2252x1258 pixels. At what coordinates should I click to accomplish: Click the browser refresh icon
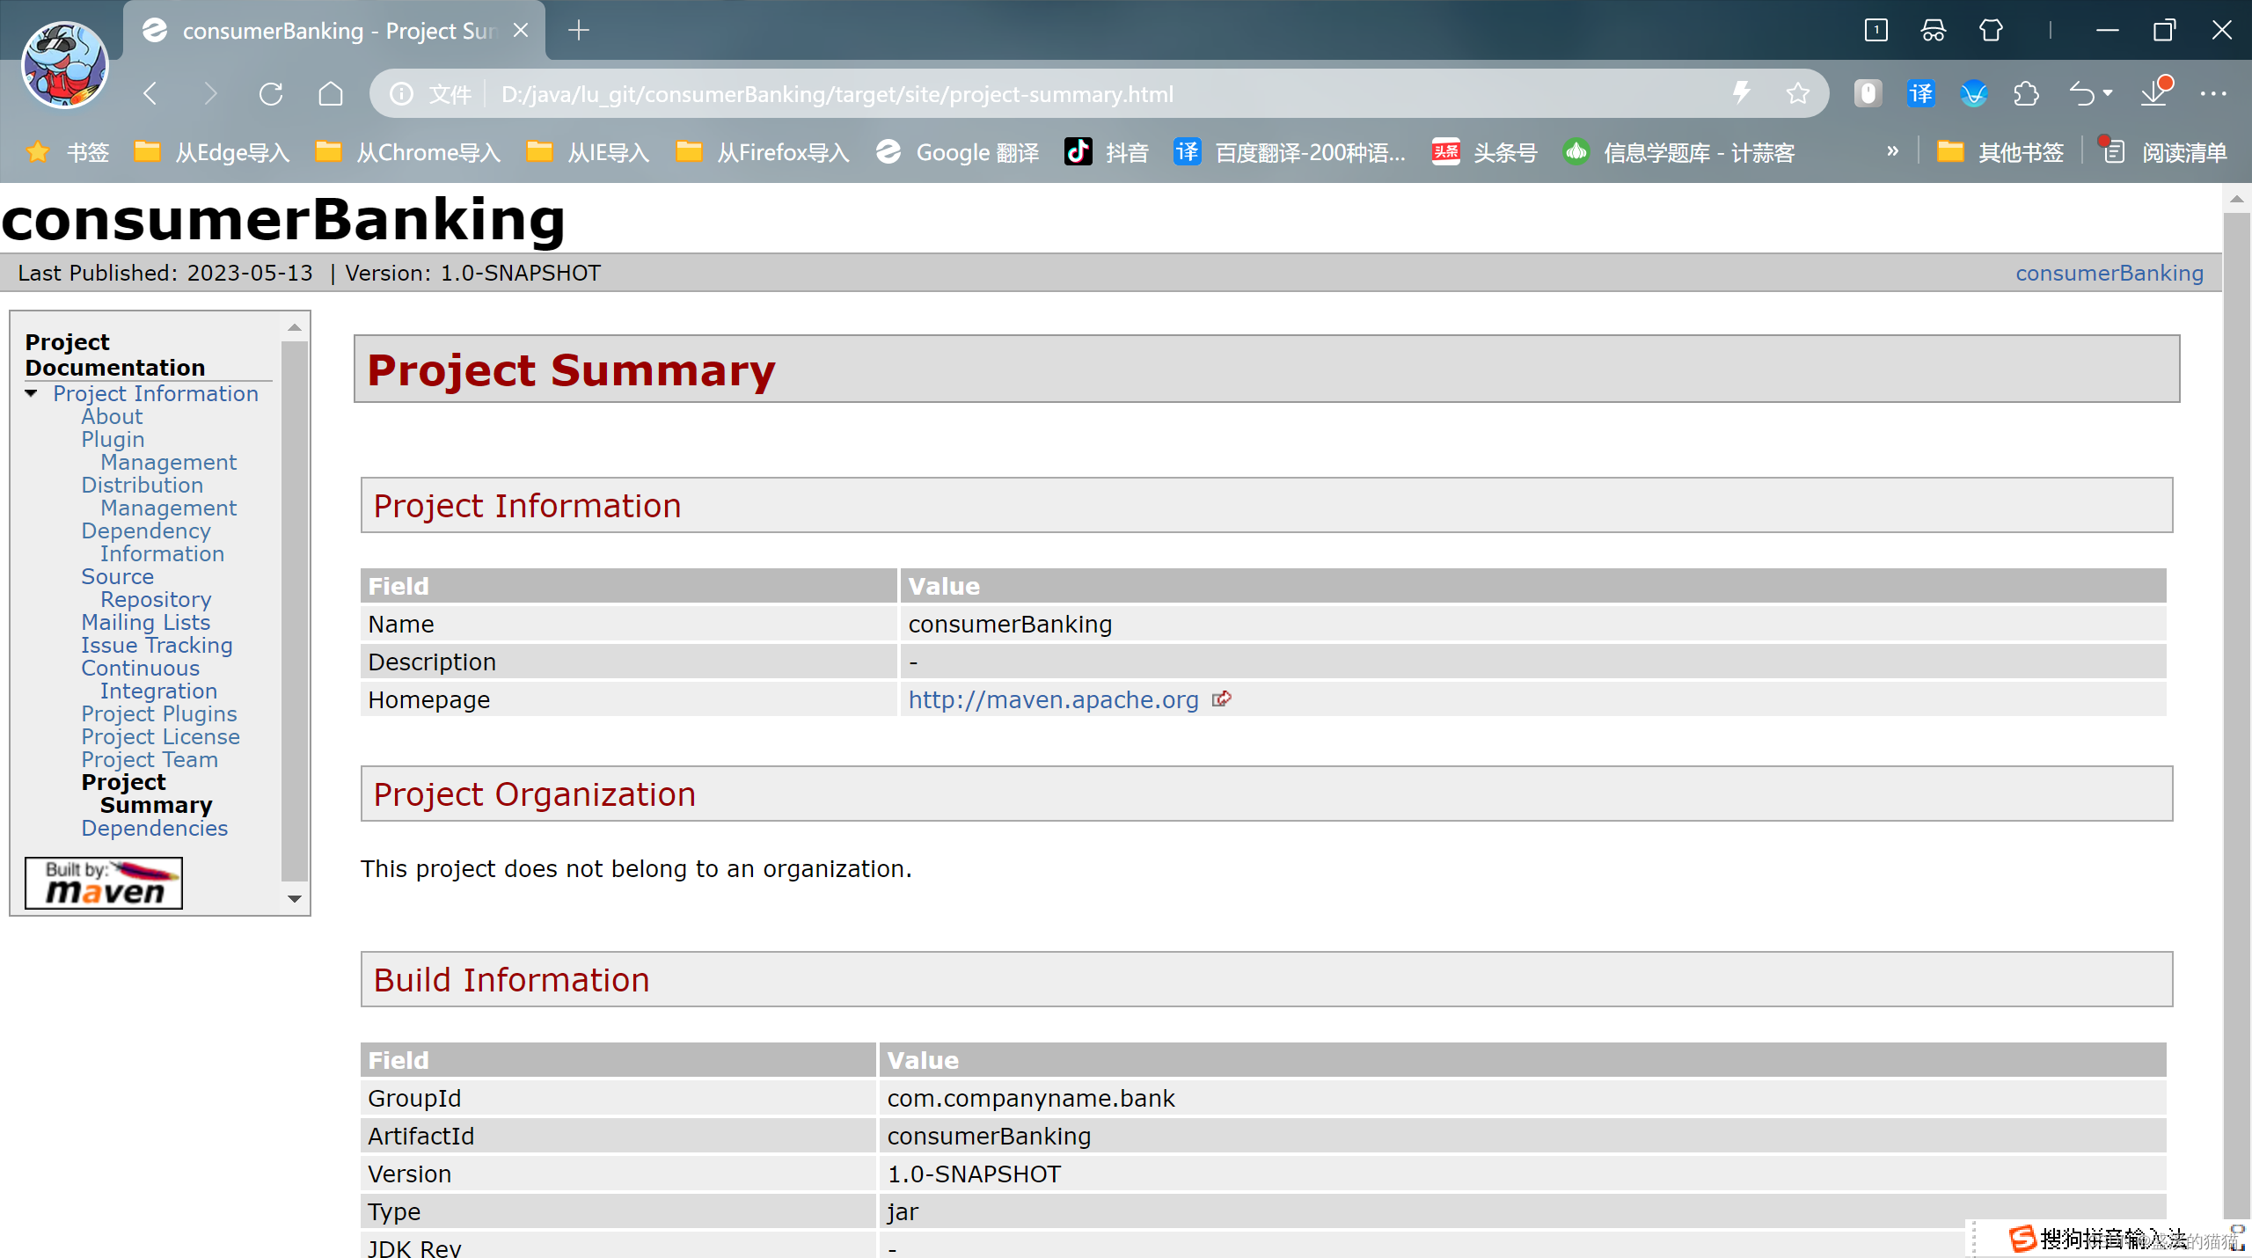pos(271,94)
